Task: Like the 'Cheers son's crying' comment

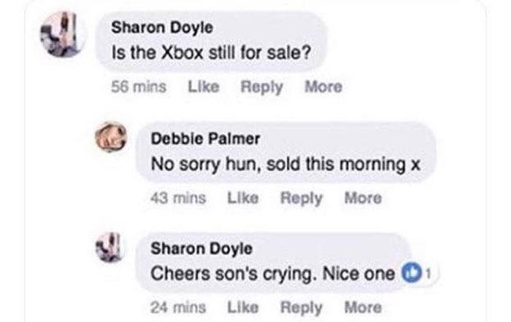Action: click(x=243, y=307)
